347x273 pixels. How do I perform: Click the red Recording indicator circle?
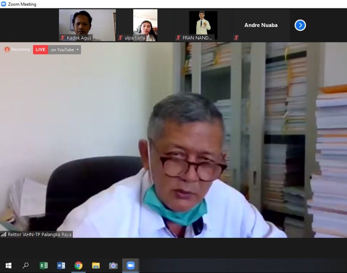click(7, 49)
